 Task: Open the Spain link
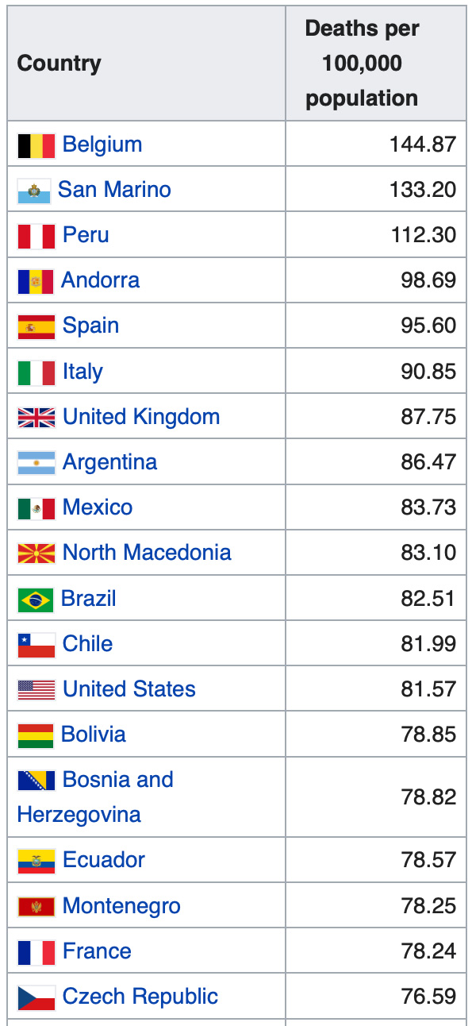[90, 326]
